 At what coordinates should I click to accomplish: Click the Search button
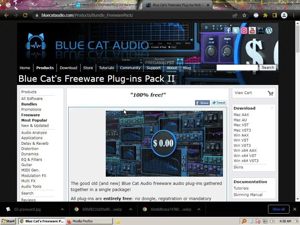(x=268, y=68)
